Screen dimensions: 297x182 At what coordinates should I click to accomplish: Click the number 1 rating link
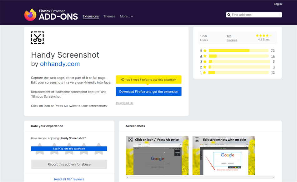(x=201, y=73)
